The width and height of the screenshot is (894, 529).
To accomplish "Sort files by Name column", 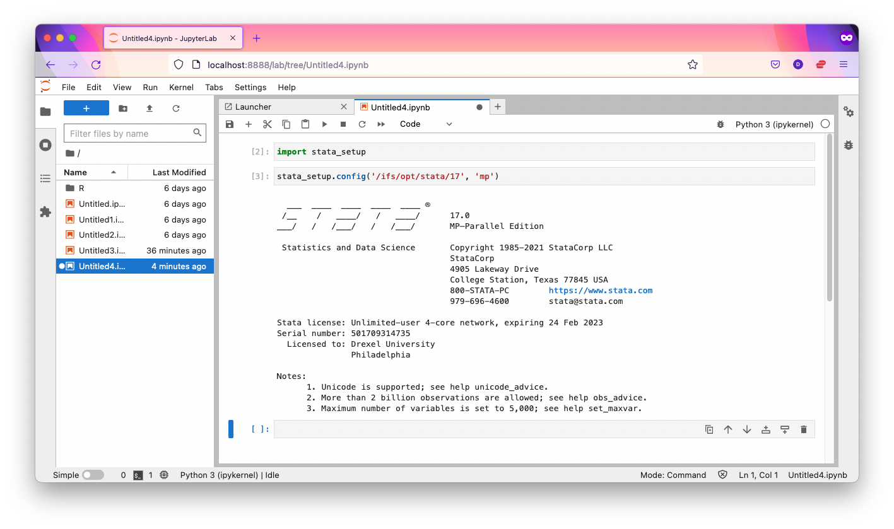I will 91,172.
